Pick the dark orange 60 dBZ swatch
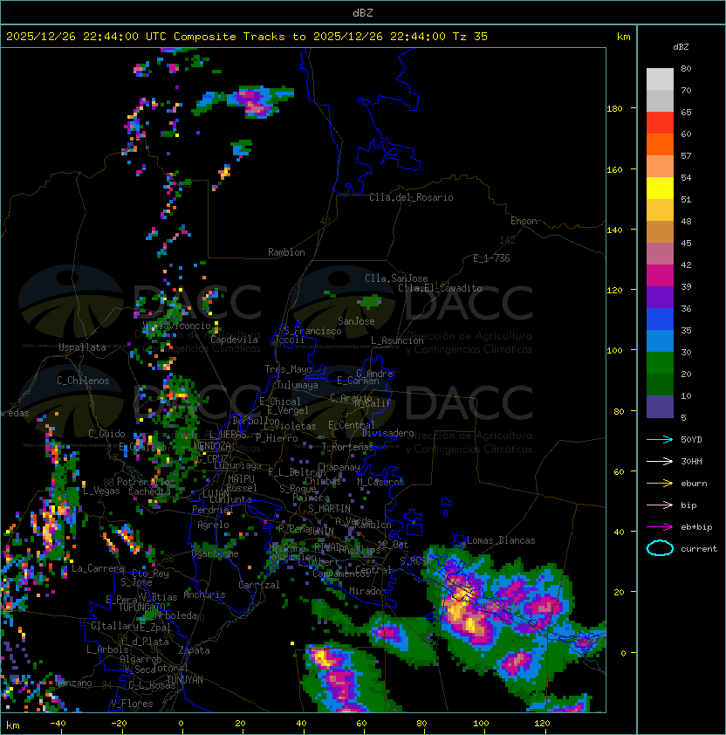 point(660,144)
